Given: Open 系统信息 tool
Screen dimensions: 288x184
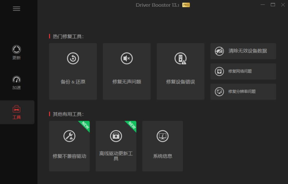Looking at the screenshot, I should (163, 146).
